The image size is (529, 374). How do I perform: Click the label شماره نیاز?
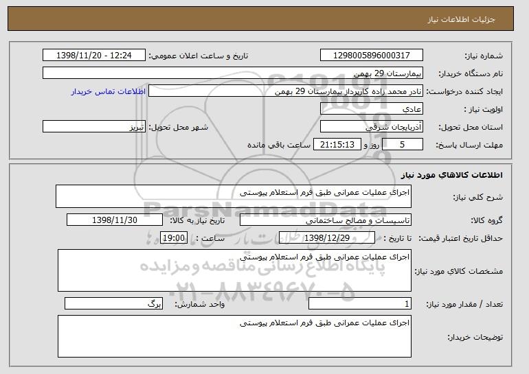pyautogui.click(x=484, y=56)
